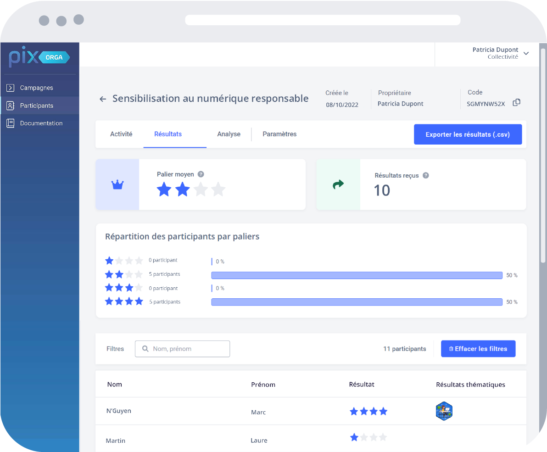Expand the Patricia Dupont account menu
Image resolution: width=547 pixels, height=452 pixels.
[x=526, y=53]
